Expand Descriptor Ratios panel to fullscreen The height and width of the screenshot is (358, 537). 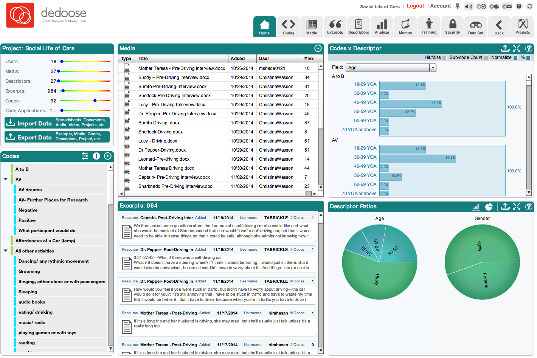tap(517, 206)
